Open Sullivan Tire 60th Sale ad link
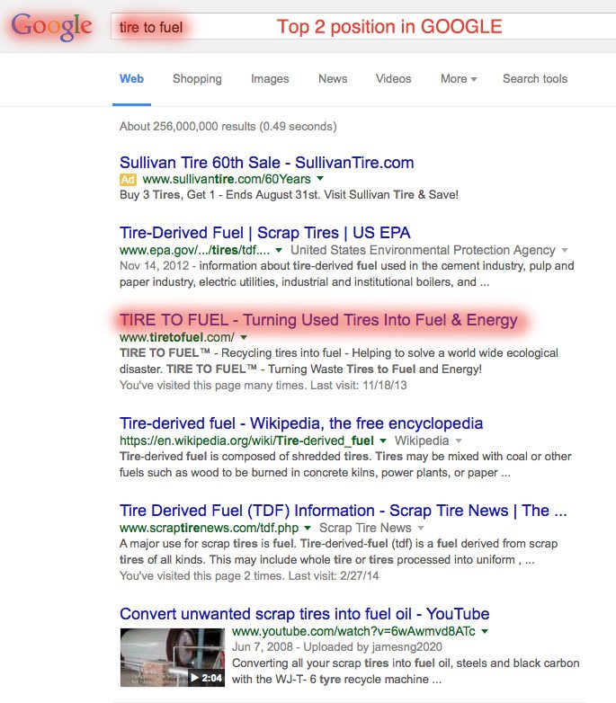 (266, 163)
